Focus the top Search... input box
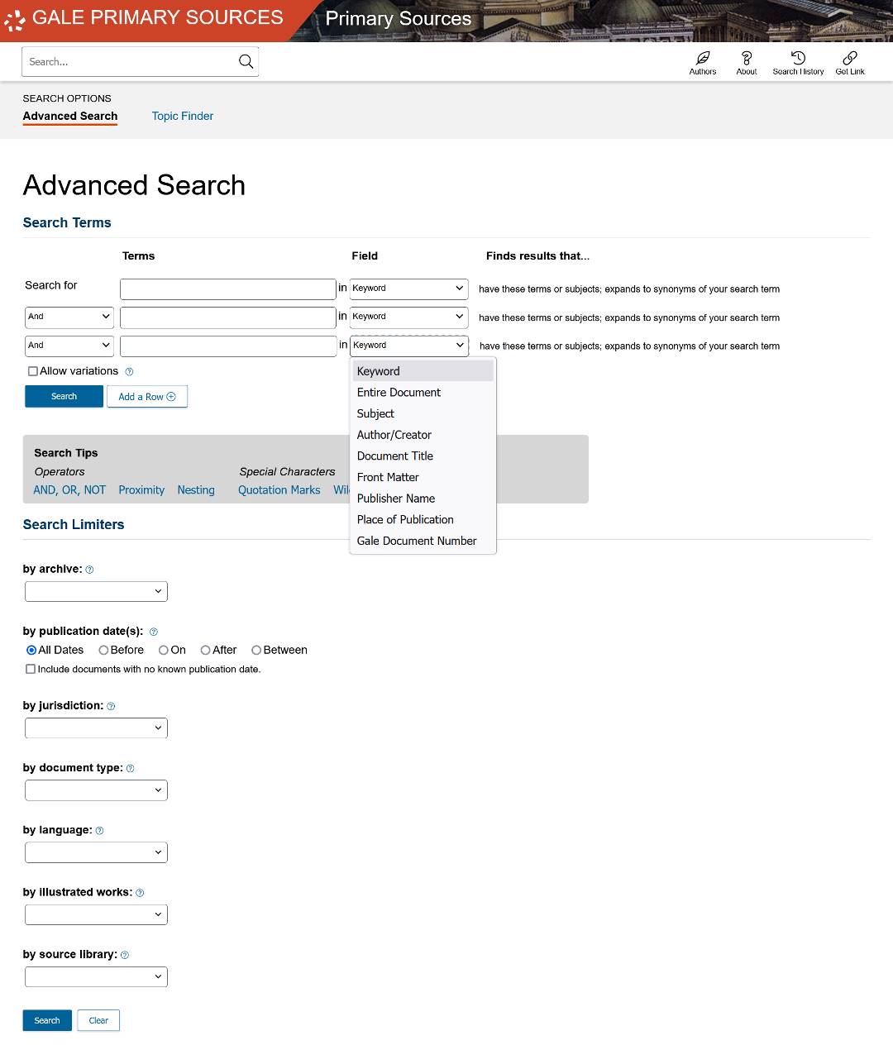The image size is (893, 1045). tap(130, 61)
